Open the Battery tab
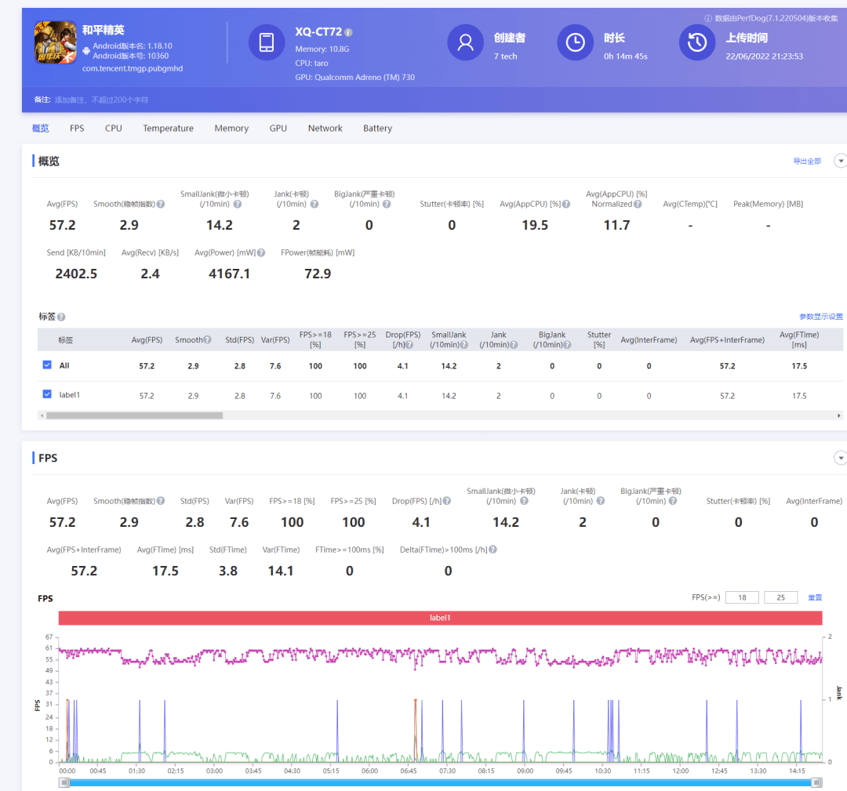 pyautogui.click(x=377, y=129)
